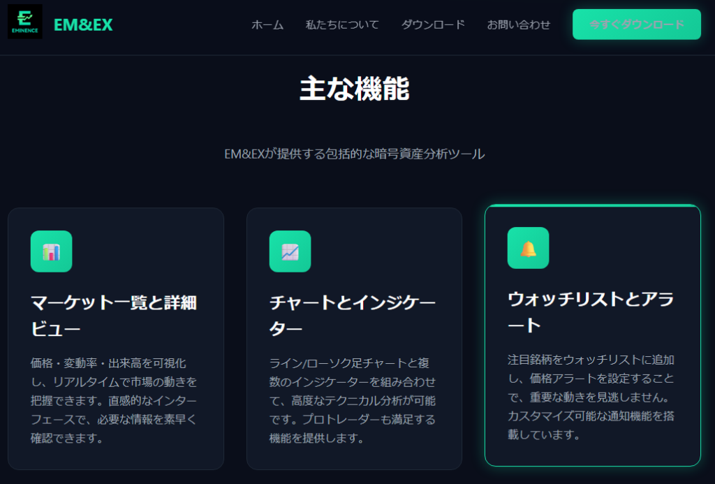715x484 pixels.
Task: Select the マーケット一覧と詳細ビュー card title
Action: tap(114, 315)
